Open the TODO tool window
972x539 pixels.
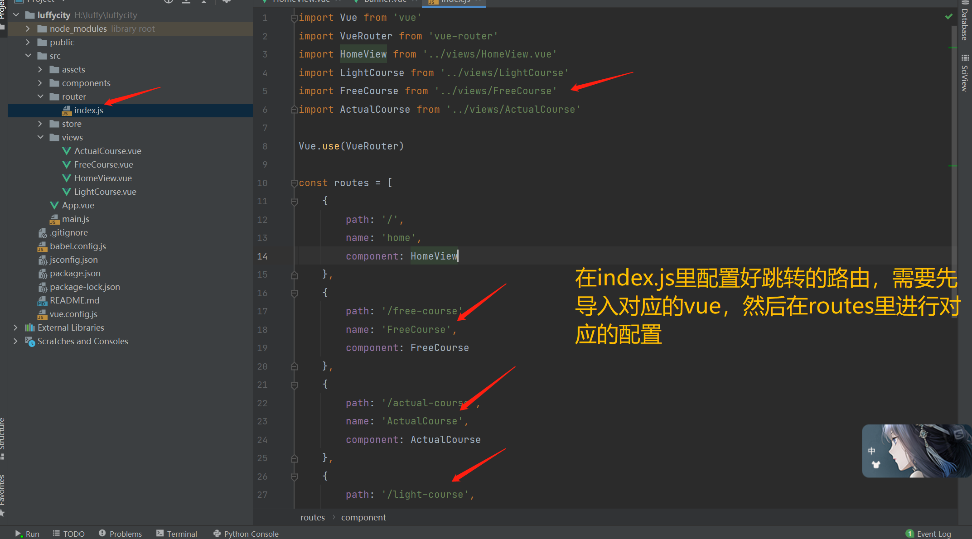[x=69, y=534]
